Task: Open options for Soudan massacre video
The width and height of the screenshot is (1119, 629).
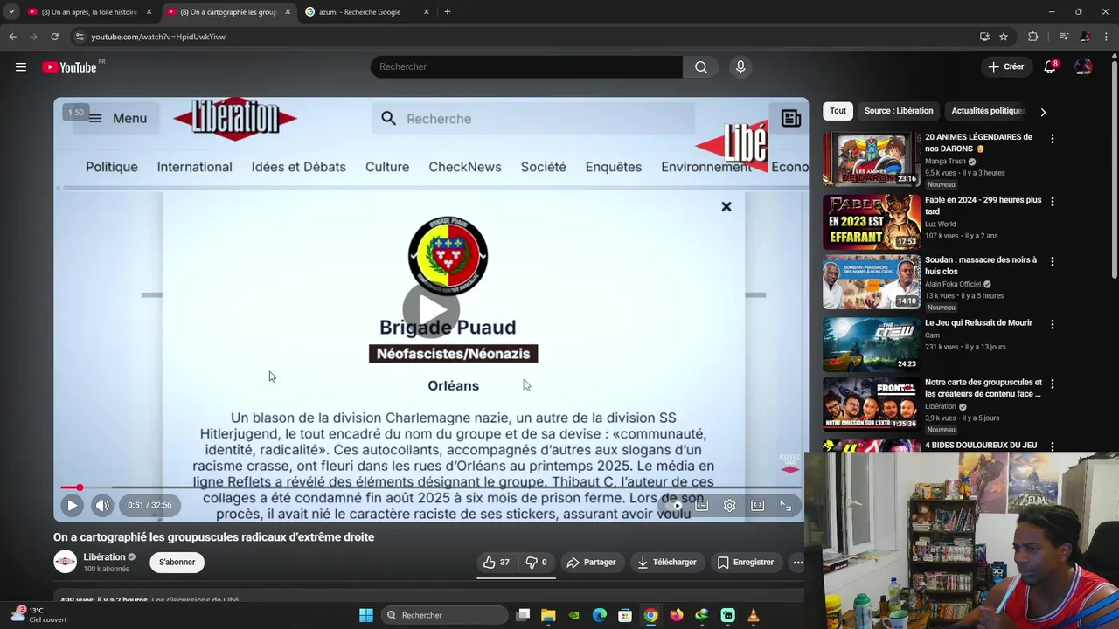Action: coord(1052,261)
